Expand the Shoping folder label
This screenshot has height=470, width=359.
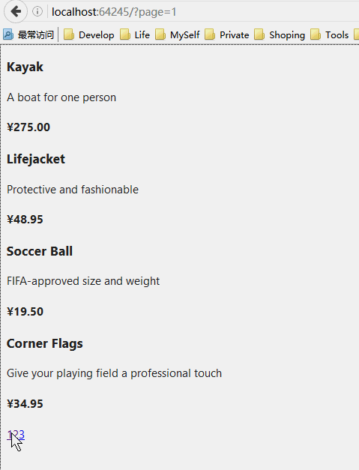click(287, 35)
